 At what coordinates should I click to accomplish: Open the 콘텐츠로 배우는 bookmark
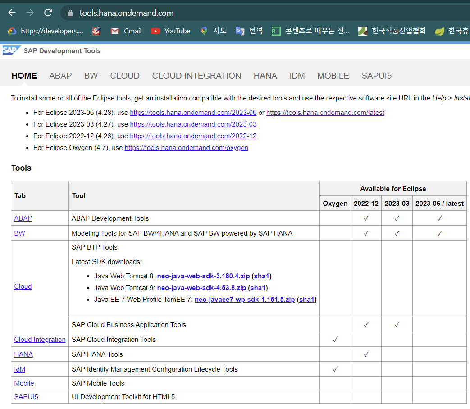(x=310, y=31)
